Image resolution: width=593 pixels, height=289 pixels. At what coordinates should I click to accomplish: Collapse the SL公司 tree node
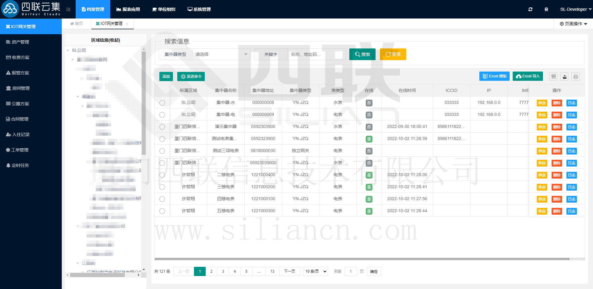(x=68, y=50)
